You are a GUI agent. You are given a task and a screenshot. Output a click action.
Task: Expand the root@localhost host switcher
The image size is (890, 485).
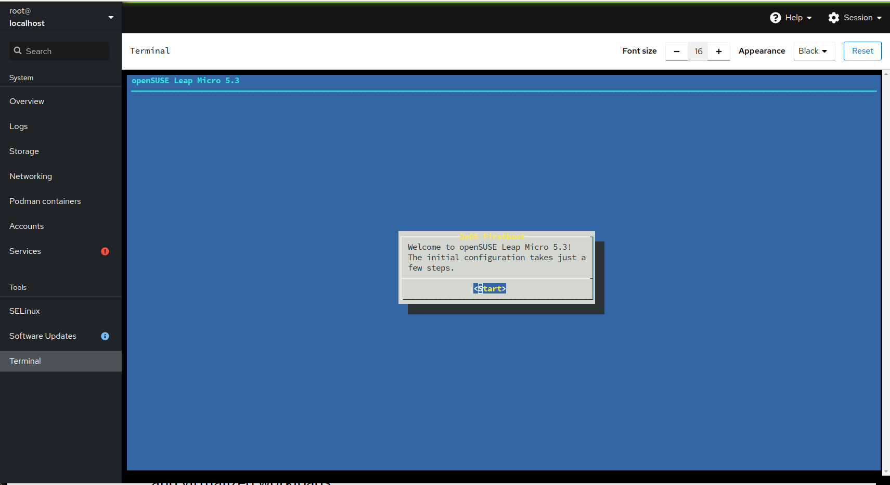click(x=110, y=17)
